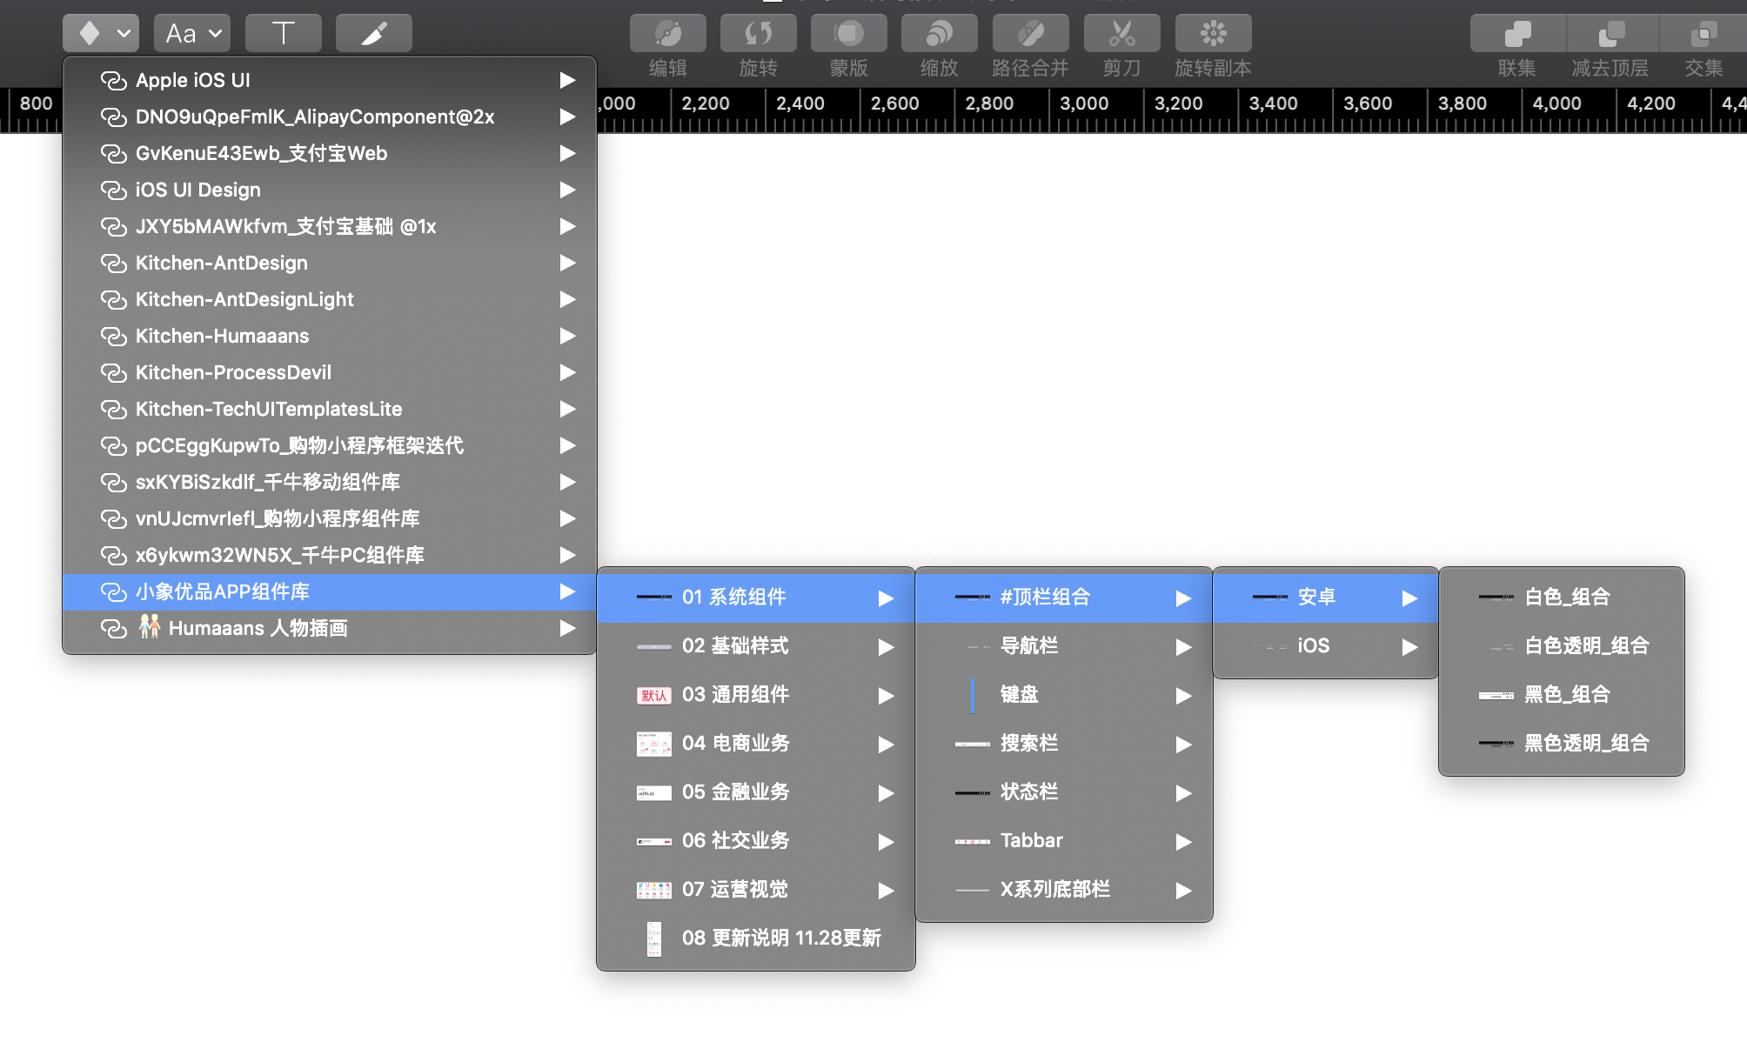Open GvKenuE43Ewb_支付宝Web library
Viewport: 1747px width, 1042px height.
pos(329,153)
